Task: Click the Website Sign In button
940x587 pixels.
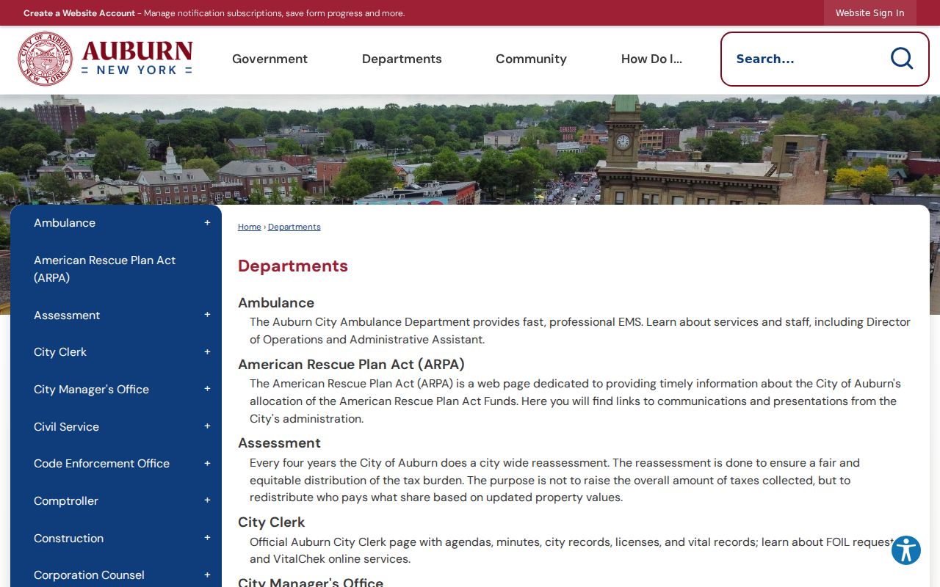Action: (869, 13)
